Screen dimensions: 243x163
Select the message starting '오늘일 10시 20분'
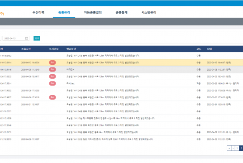[x=102, y=132]
